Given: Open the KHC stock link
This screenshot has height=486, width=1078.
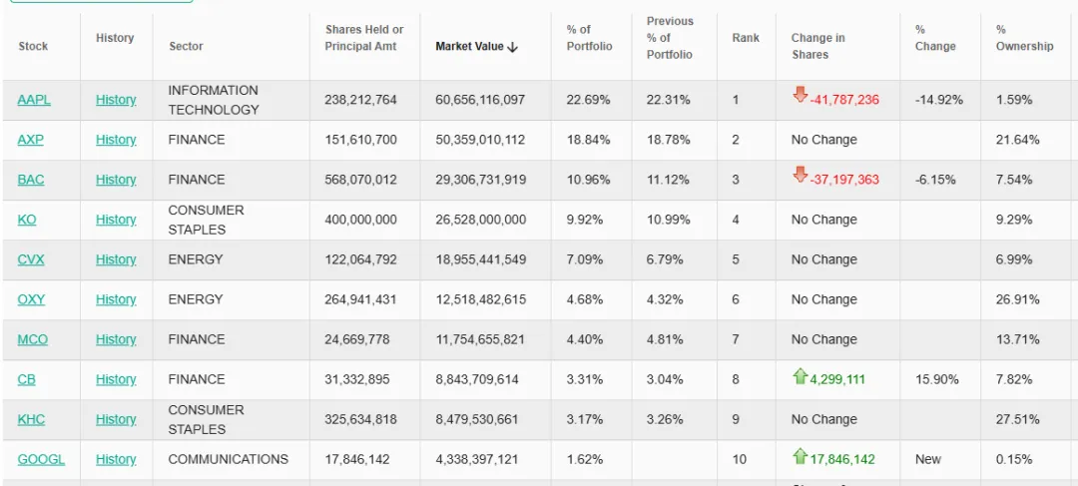Looking at the screenshot, I should coord(31,419).
